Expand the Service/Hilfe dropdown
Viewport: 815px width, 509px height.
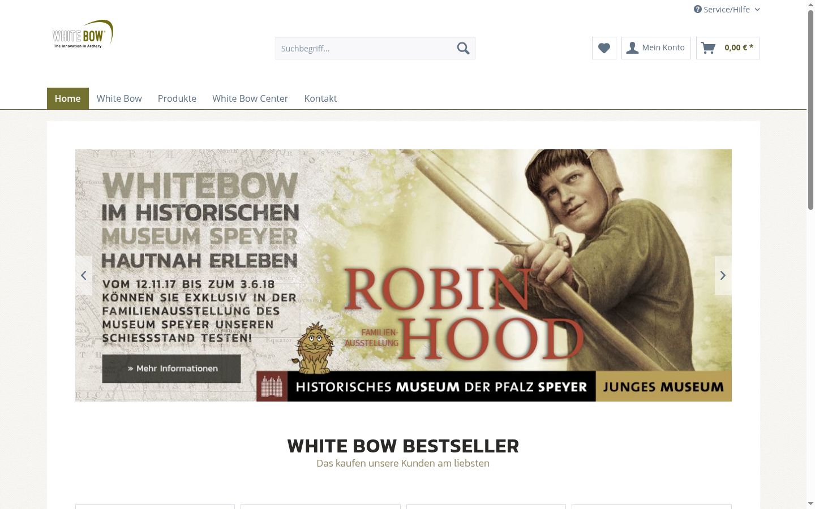click(727, 10)
